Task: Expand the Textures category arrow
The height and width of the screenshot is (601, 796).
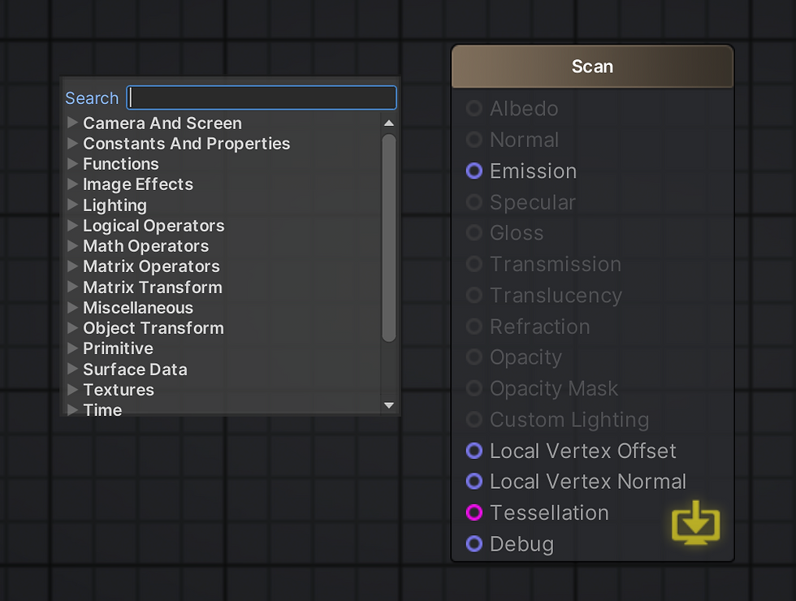Action: pos(72,389)
